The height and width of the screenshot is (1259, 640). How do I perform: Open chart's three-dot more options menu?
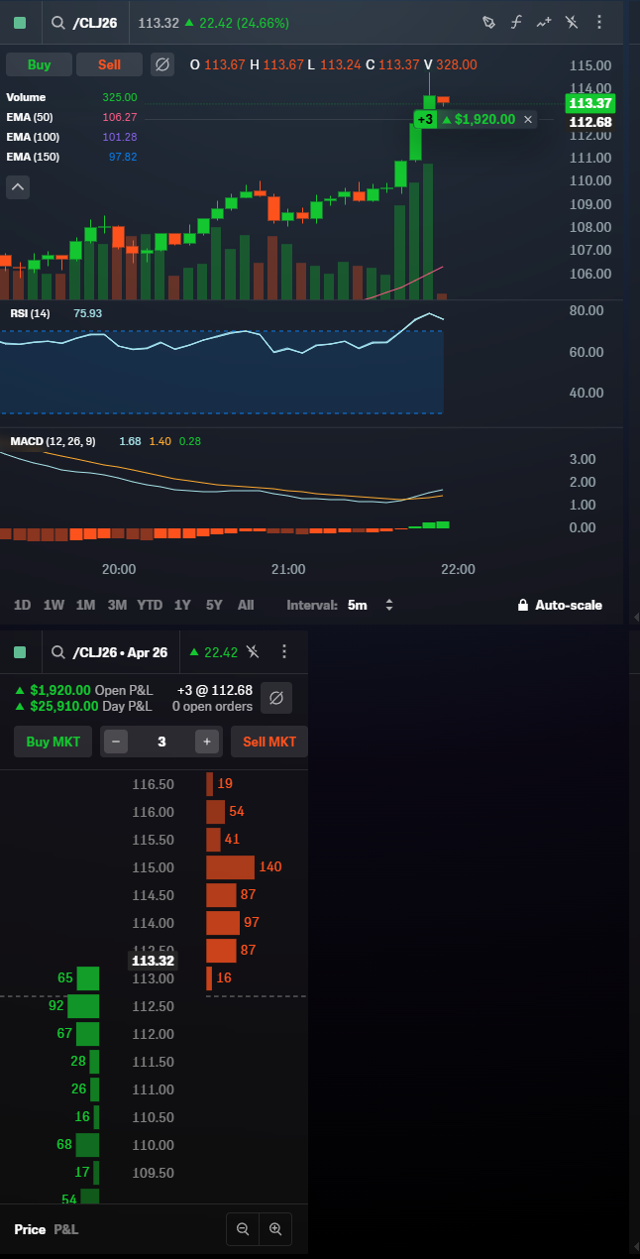[x=599, y=22]
